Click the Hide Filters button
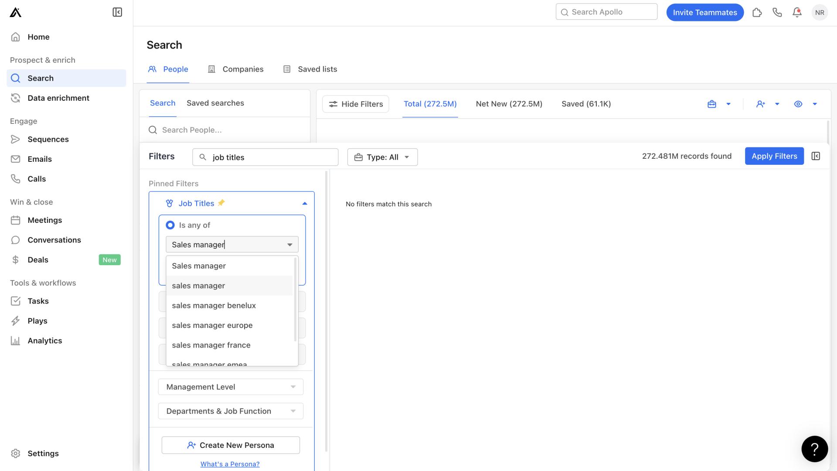837x471 pixels. [x=356, y=104]
